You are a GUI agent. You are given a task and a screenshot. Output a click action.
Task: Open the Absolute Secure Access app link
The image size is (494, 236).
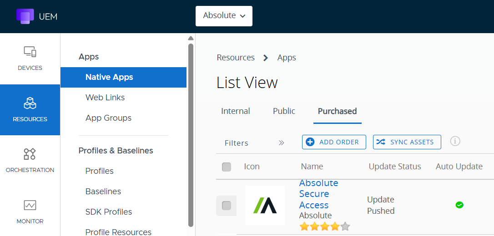point(318,194)
